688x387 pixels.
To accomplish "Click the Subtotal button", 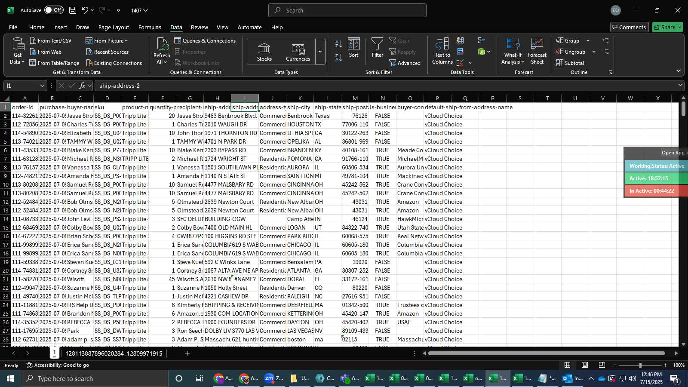I will 570,63.
